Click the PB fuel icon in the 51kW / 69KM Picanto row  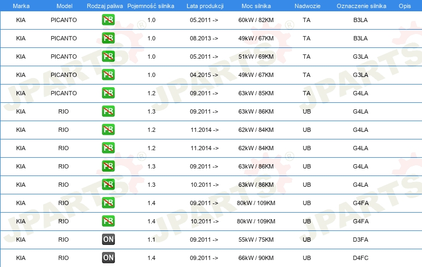click(x=108, y=57)
